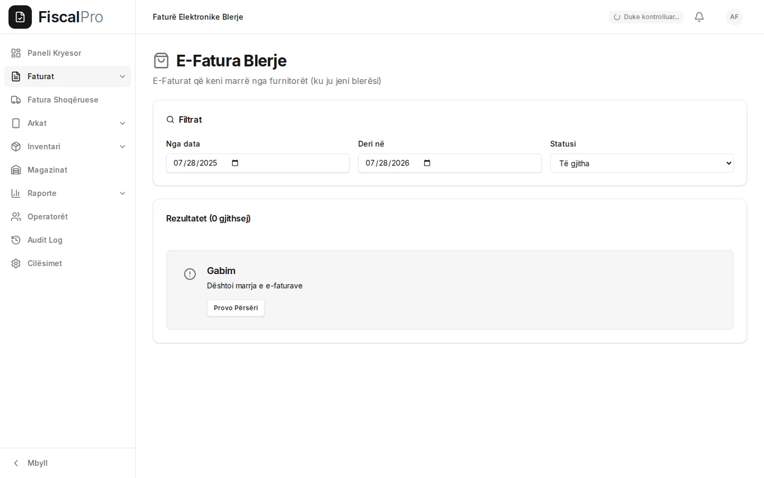This screenshot has height=478, width=764.
Task: Expand the Raporte submenu chevron
Action: tap(123, 193)
